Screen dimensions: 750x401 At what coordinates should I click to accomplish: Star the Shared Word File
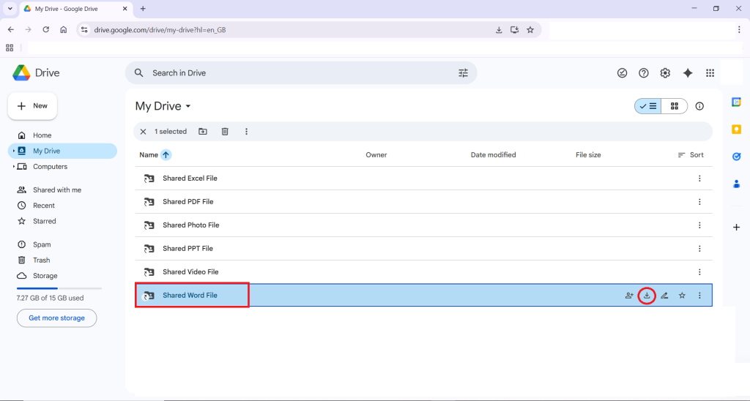[x=682, y=296]
